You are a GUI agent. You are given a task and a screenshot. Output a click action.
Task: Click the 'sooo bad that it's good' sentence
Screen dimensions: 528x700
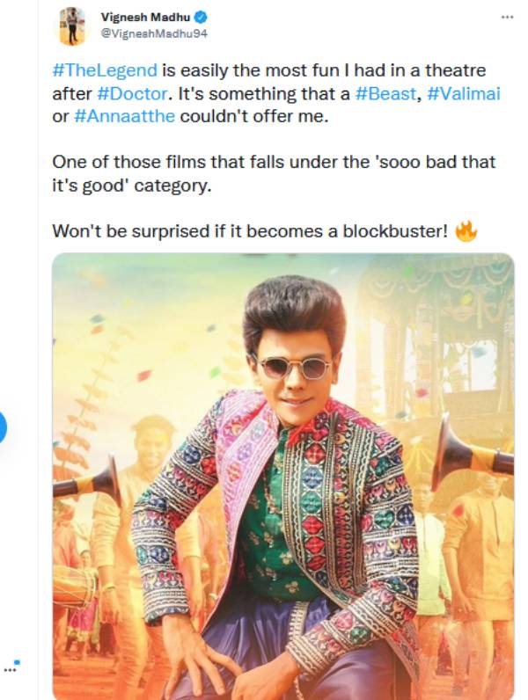click(x=273, y=173)
